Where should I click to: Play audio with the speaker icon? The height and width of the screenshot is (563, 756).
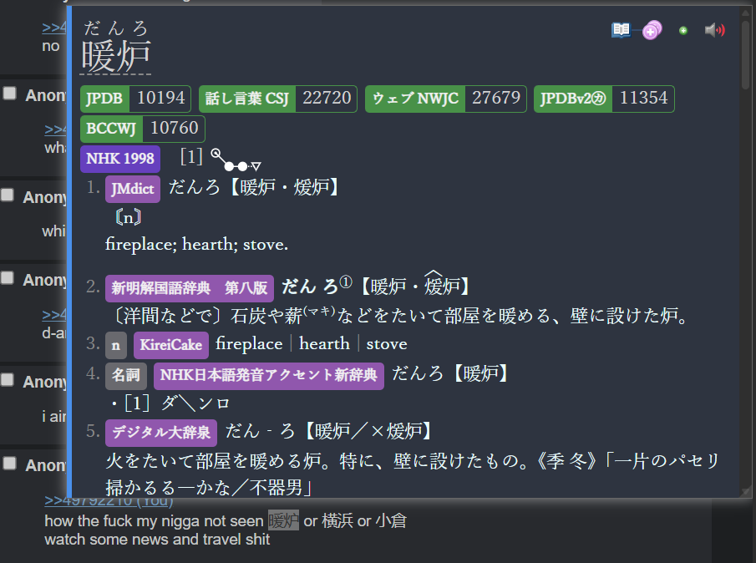point(714,30)
